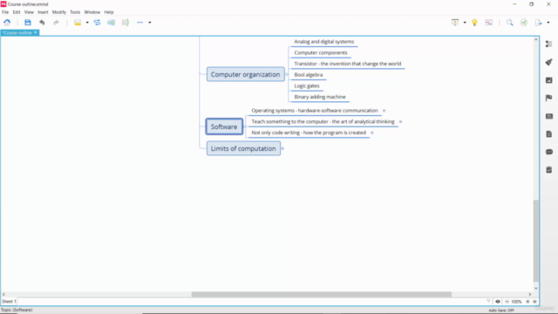The image size is (558, 314).
Task: Click the green Share icon
Action: tap(524, 23)
